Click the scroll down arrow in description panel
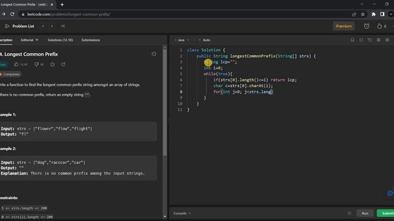The height and width of the screenshot is (221, 394). (x=164, y=217)
